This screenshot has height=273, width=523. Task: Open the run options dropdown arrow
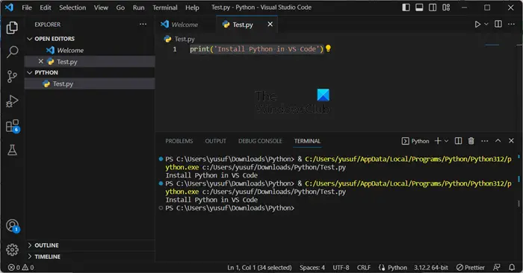click(x=486, y=25)
